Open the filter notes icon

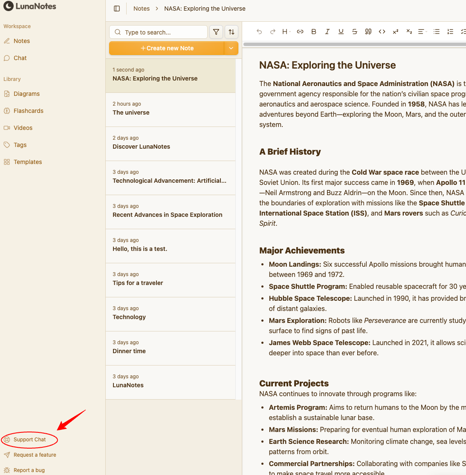pos(216,32)
